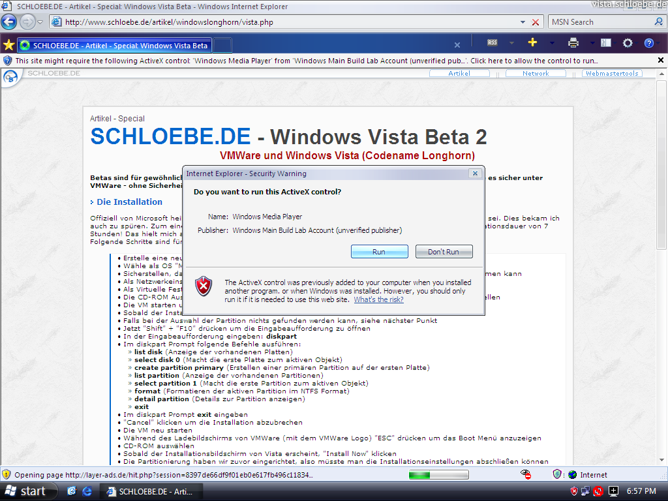Click the Print toolbar icon

point(573,42)
